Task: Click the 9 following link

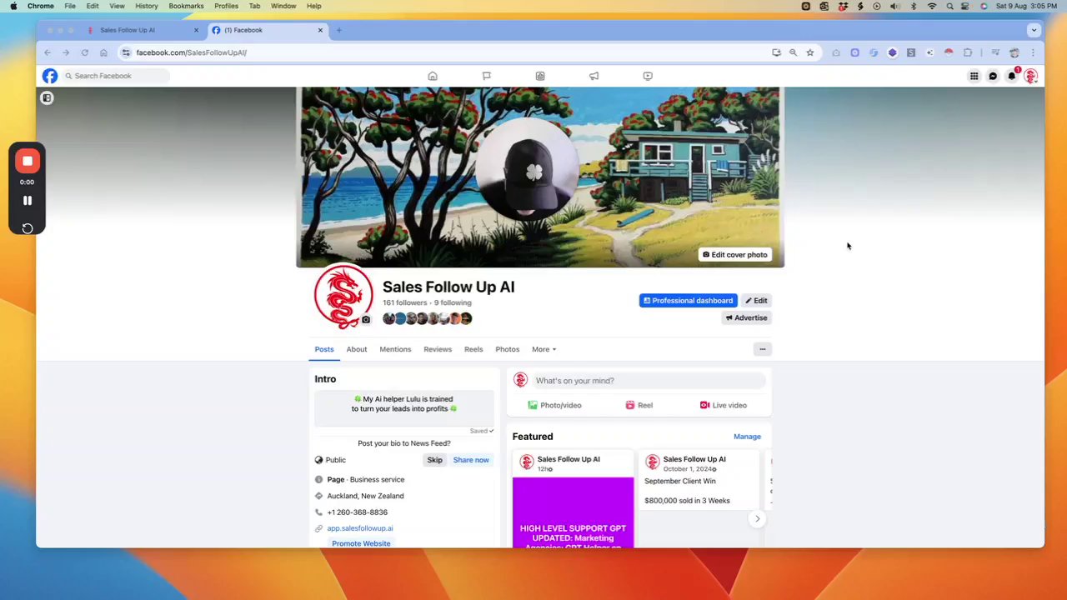Action: 453,302
